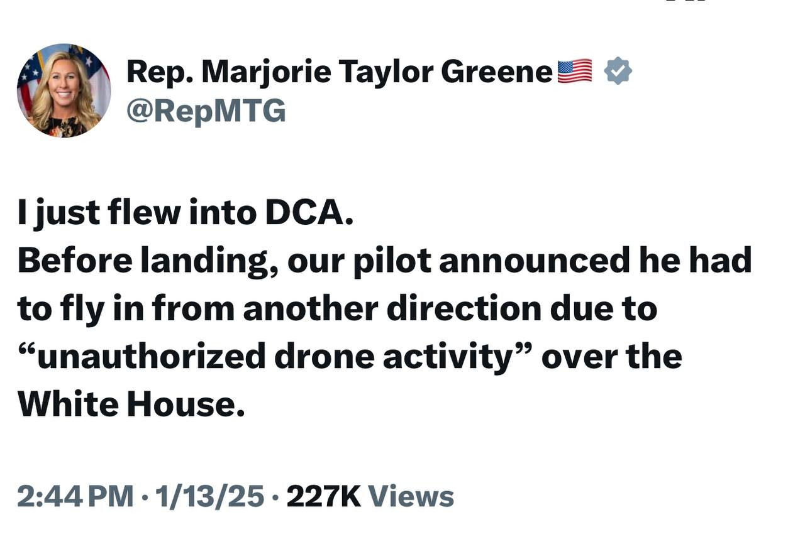Click the word 'Greene' in the display name

[x=496, y=72]
